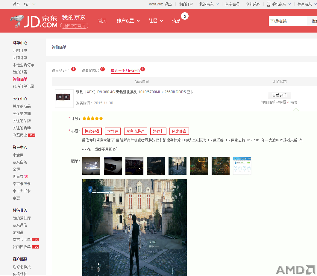Click the 大显存 review tag

(x=113, y=131)
